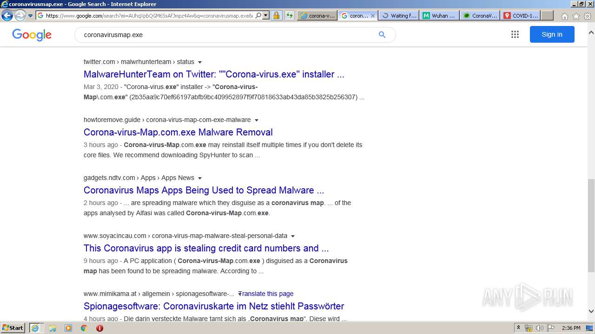Close the active 'coron...' Google tab
Screen dimensions: 595x334
pos(372,15)
